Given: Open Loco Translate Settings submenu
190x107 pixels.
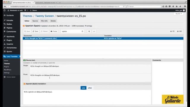Looking at the screenshot, I should tap(7, 73).
